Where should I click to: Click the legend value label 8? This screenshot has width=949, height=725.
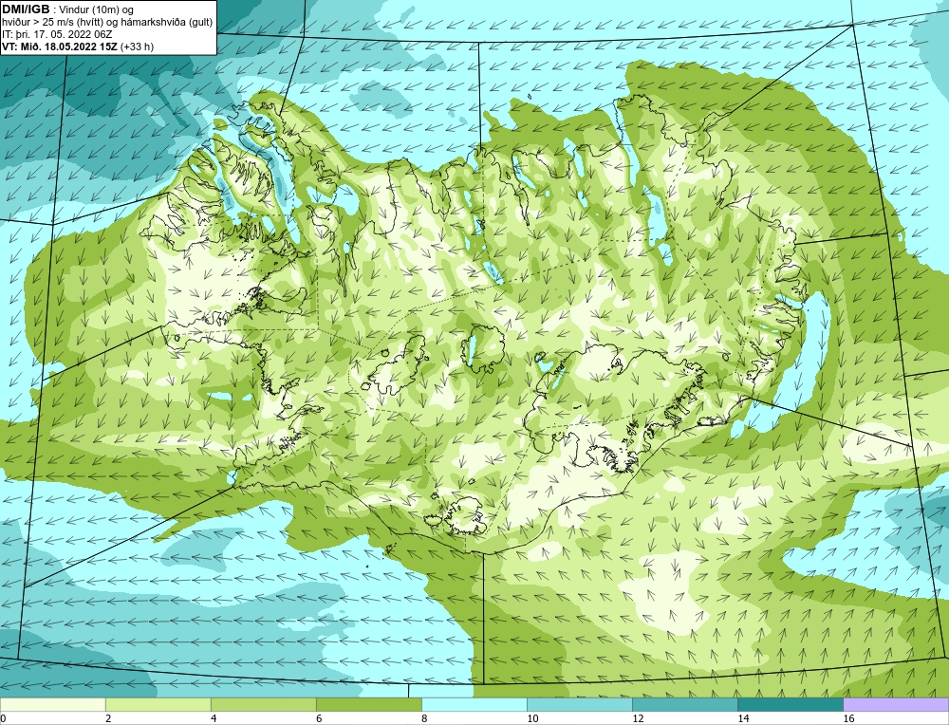[424, 718]
